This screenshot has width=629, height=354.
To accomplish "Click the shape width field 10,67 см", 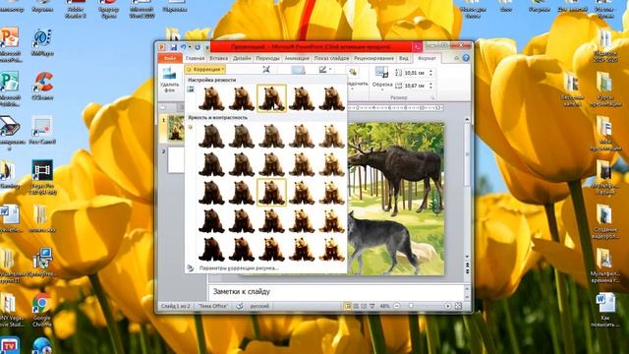I will pyautogui.click(x=415, y=86).
